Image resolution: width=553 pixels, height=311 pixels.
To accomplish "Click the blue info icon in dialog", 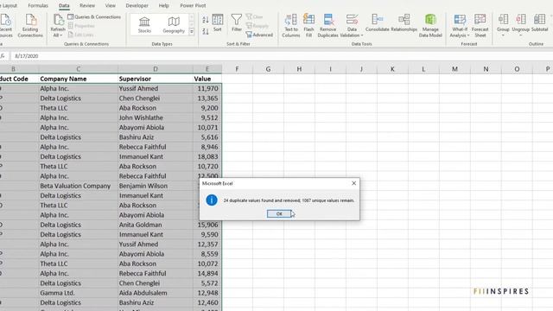I will (x=212, y=200).
